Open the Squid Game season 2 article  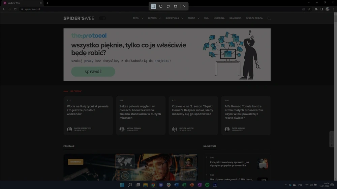pos(192,110)
